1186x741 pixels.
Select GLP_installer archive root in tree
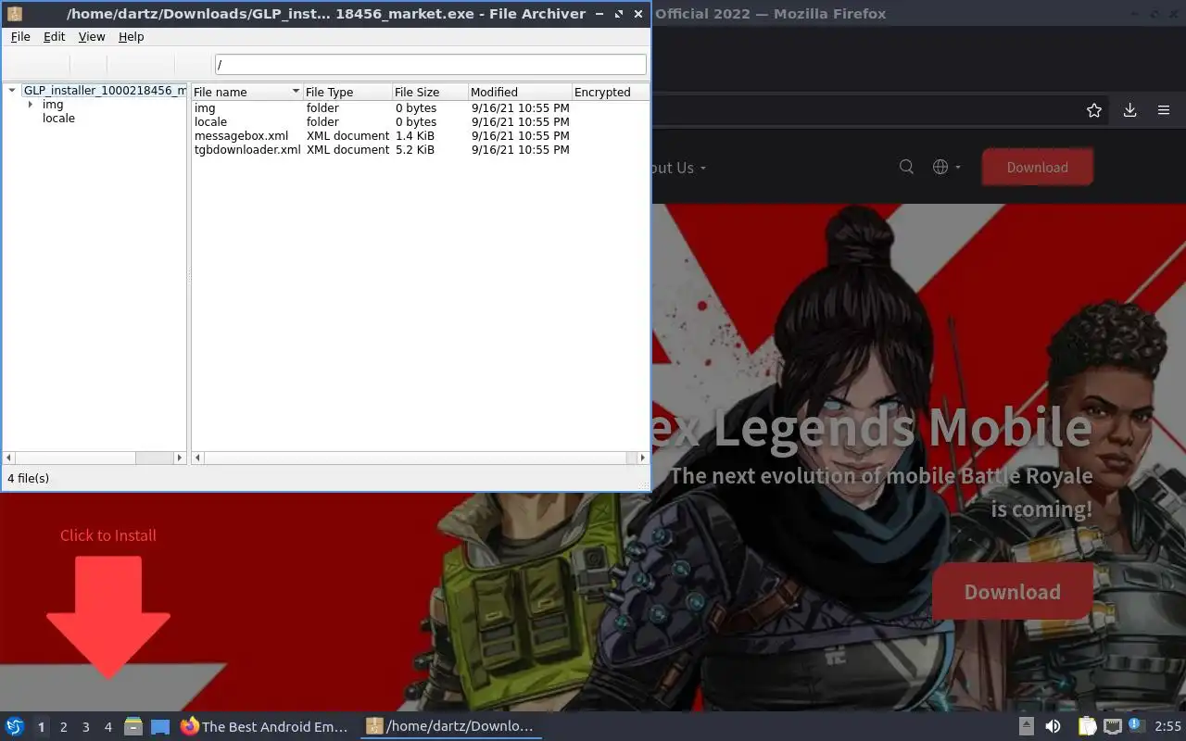click(x=104, y=91)
